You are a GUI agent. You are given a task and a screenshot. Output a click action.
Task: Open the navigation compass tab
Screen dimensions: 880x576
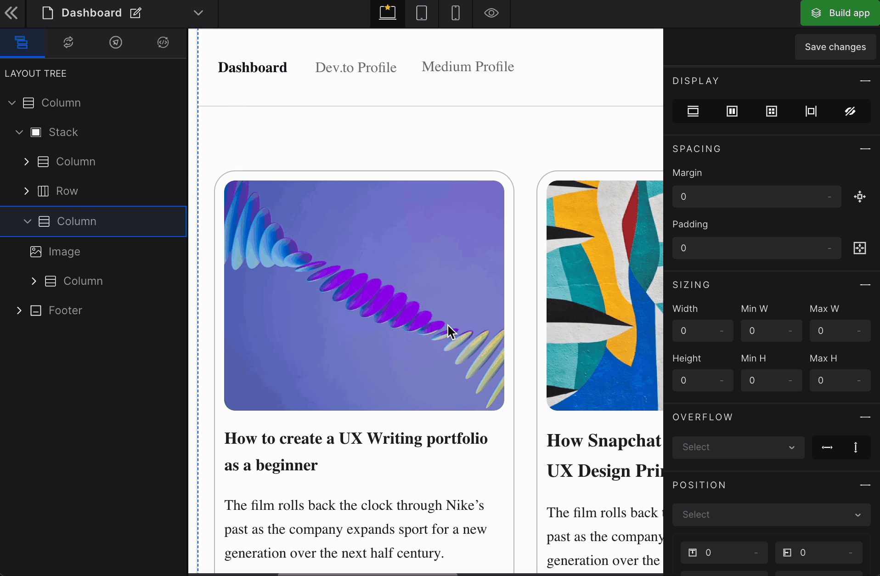pyautogui.click(x=116, y=42)
